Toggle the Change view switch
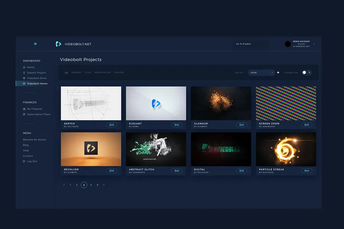 (304, 72)
